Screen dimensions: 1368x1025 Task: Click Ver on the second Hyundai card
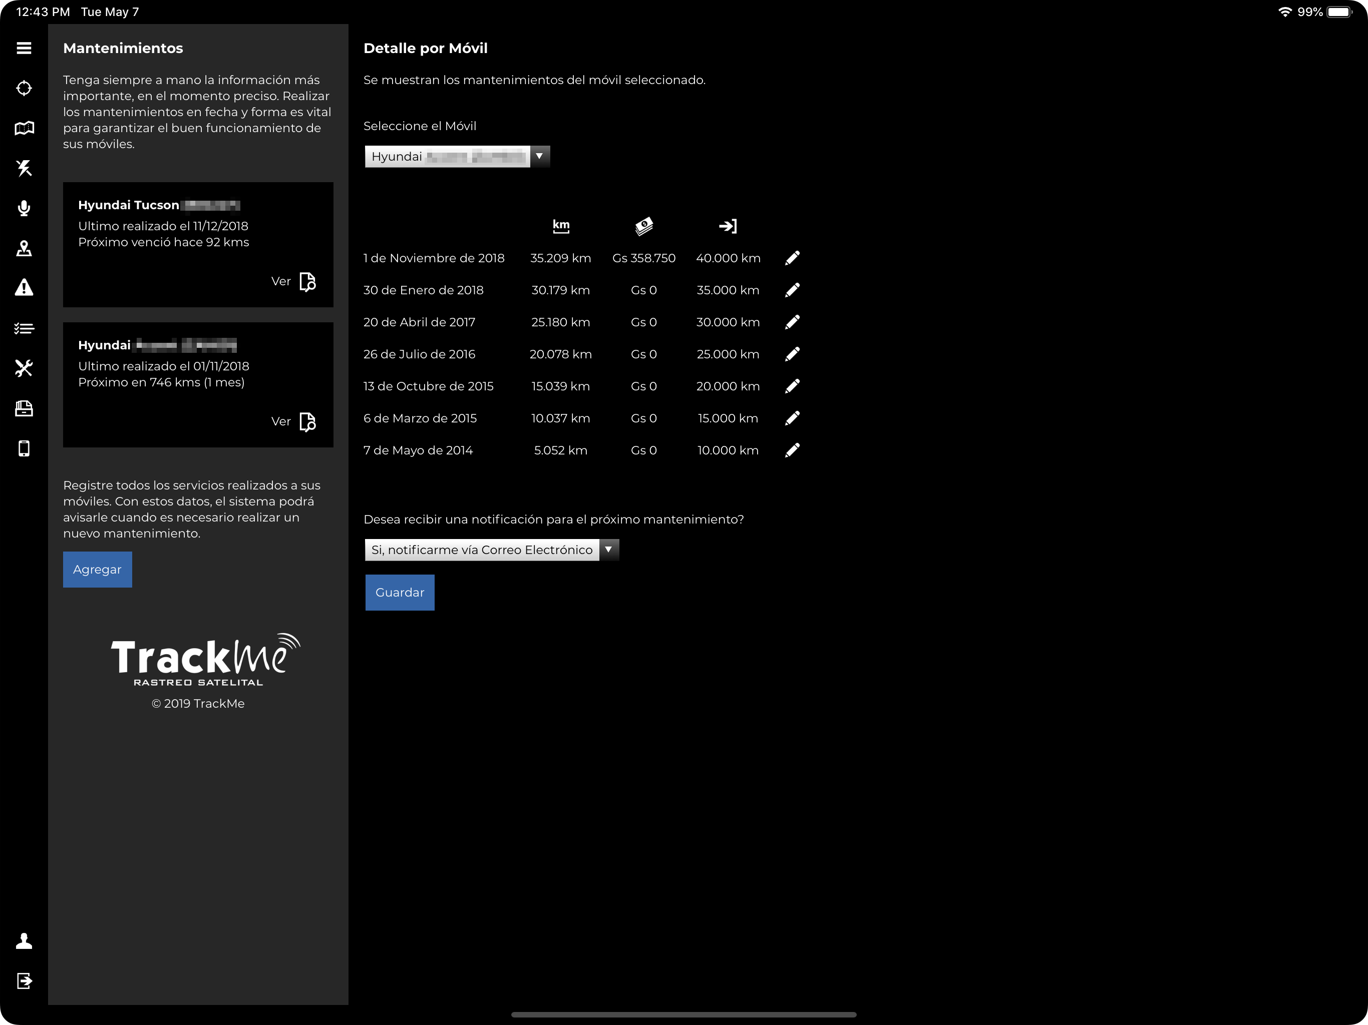pyautogui.click(x=281, y=421)
